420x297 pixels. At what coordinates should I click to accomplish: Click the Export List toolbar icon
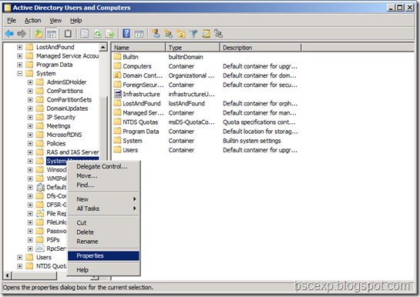click(110, 34)
